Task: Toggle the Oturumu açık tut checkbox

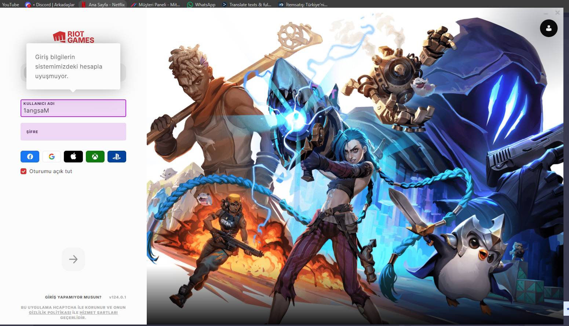Action: 23,171
